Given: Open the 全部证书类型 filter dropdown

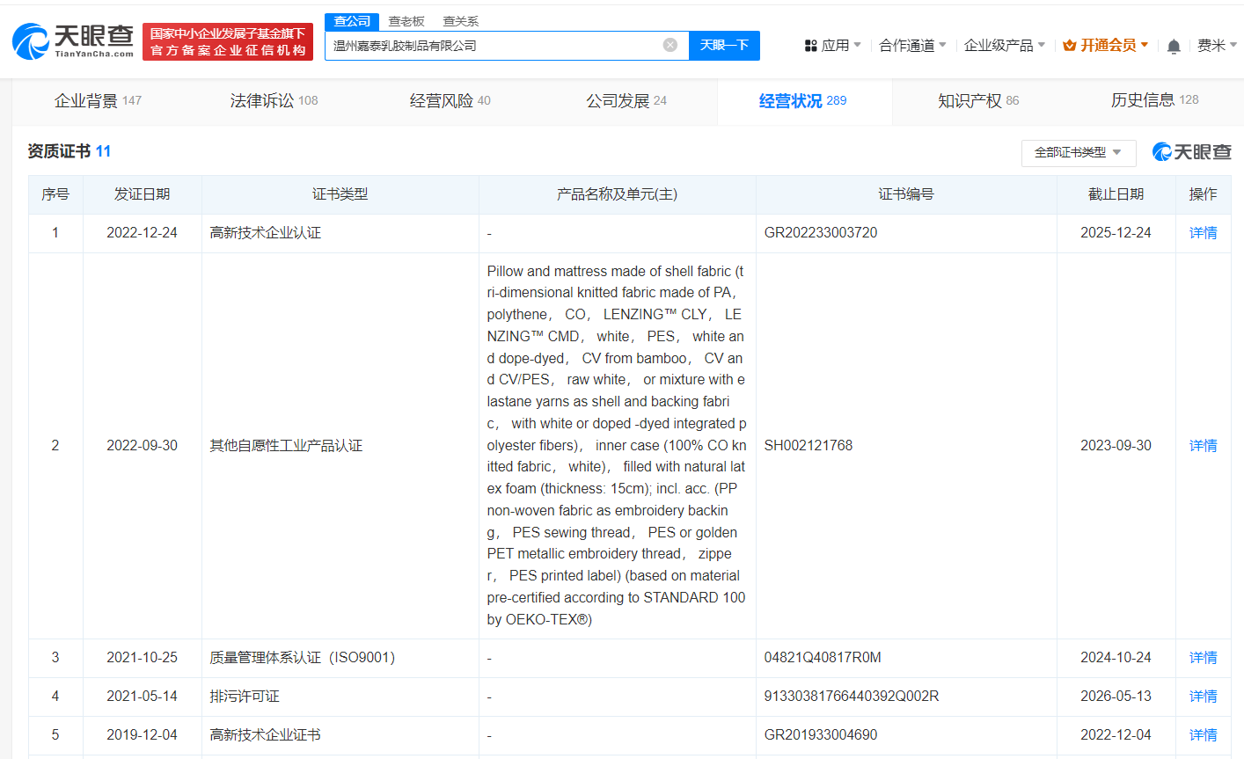Looking at the screenshot, I should (x=1079, y=152).
